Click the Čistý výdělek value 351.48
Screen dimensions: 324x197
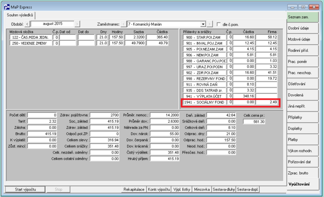click(x=165, y=152)
